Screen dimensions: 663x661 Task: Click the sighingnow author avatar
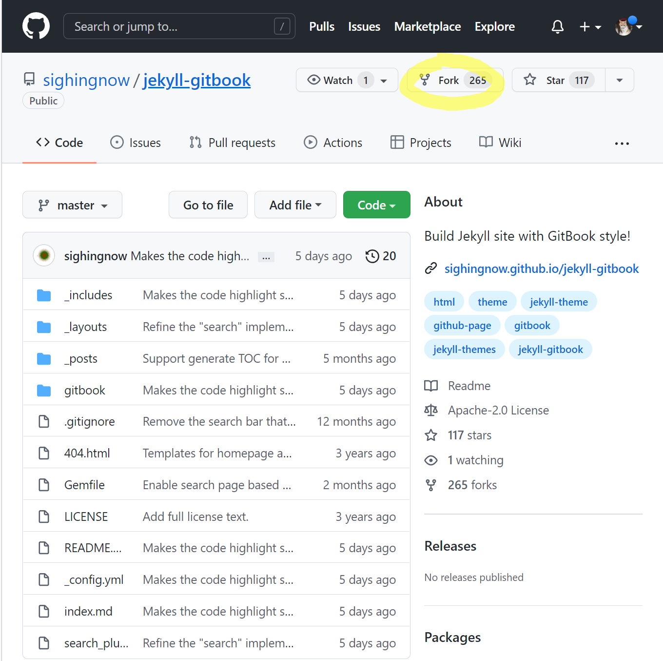[x=44, y=255]
